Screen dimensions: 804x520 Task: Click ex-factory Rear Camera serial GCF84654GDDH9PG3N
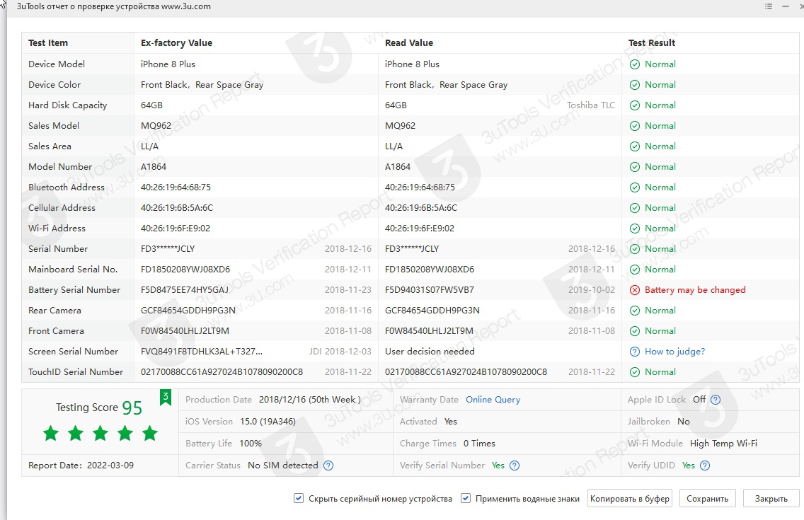pos(188,311)
